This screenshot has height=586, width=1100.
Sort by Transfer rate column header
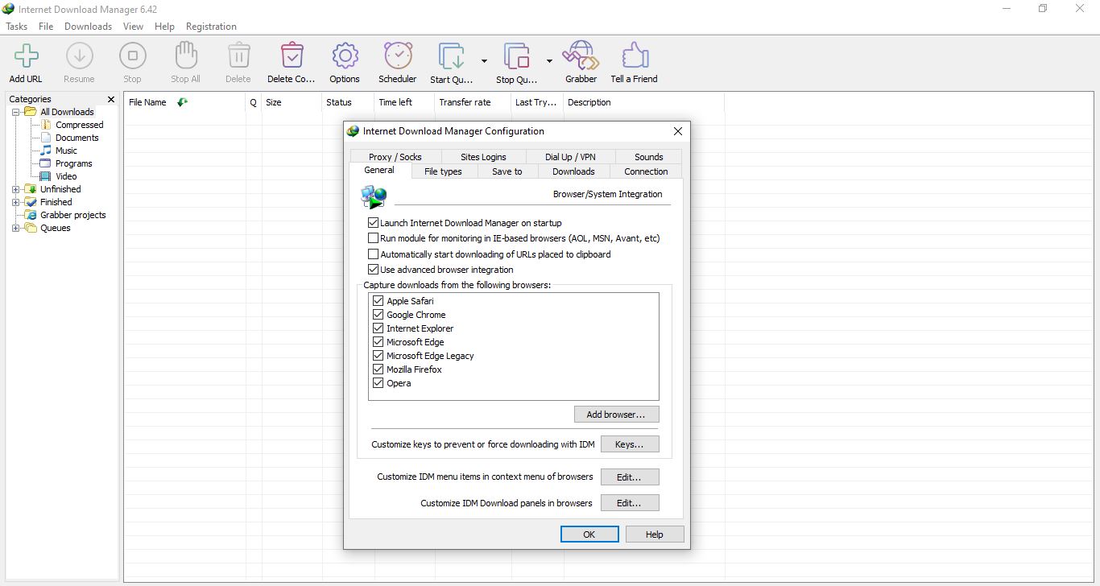coord(473,102)
